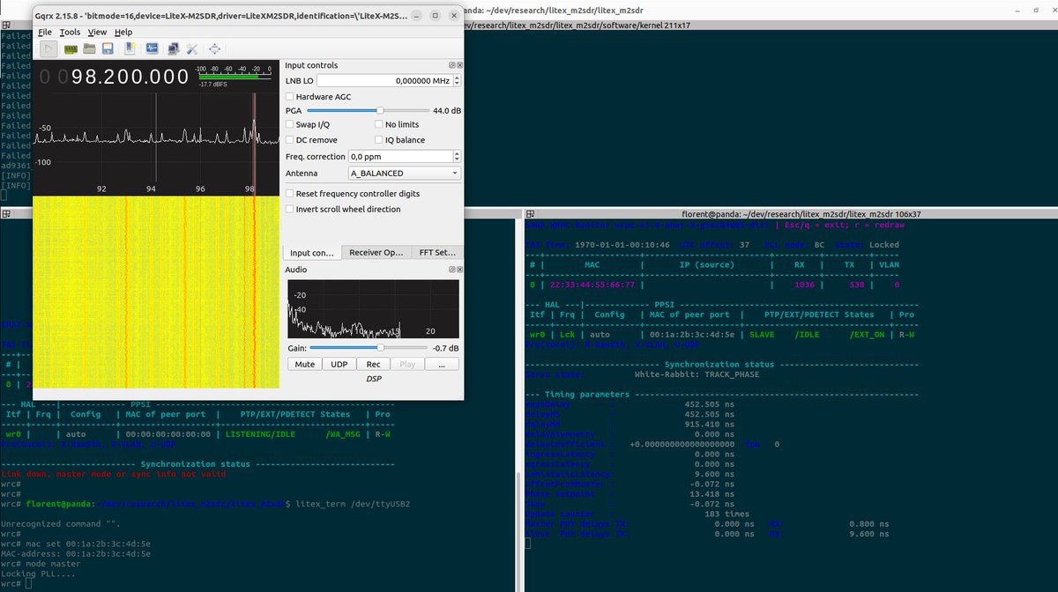Open audio options via the ... button

coord(442,364)
